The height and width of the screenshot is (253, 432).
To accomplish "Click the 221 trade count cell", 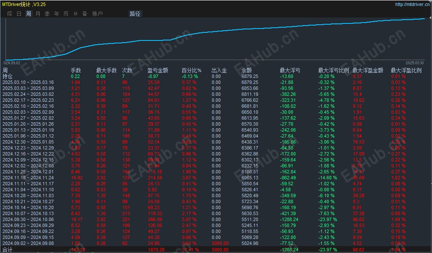I will [126, 219].
